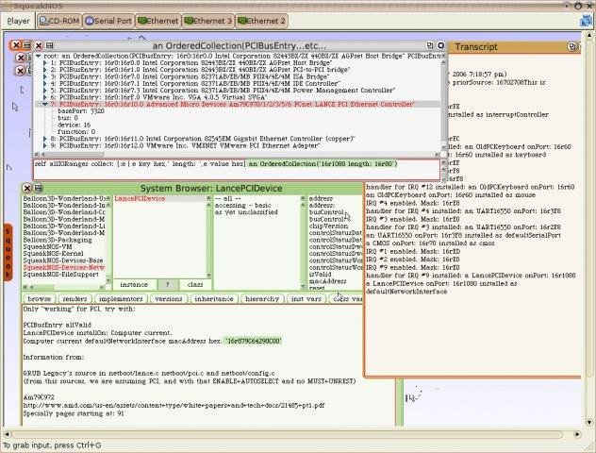Select the 'function: 0' tree entry
The height and width of the screenshot is (453, 596).
pyautogui.click(x=76, y=131)
